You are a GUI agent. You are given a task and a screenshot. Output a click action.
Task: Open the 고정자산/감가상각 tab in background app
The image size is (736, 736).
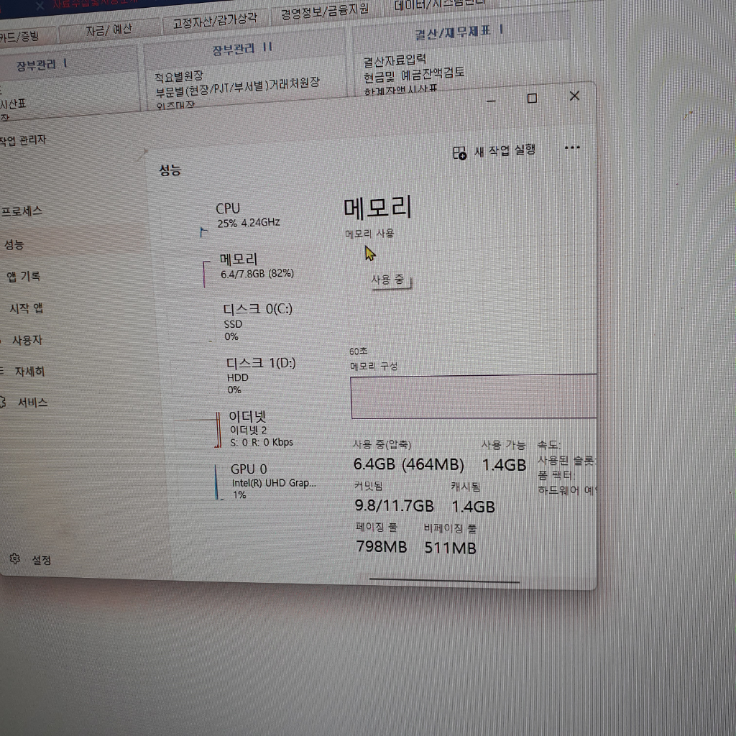[213, 22]
